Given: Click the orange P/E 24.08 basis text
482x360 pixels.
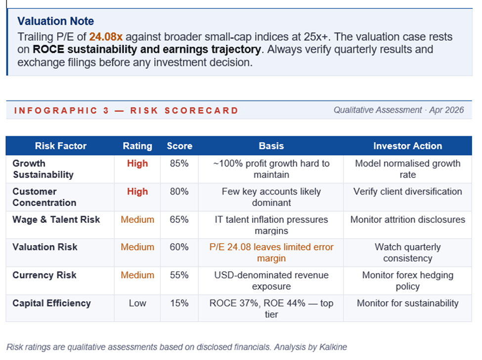Looking at the screenshot, I should [271, 253].
